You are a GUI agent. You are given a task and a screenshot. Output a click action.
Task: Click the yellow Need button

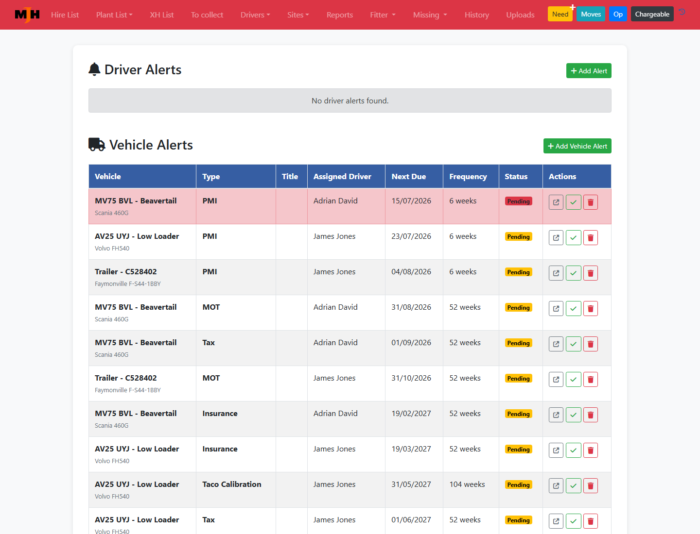[560, 14]
